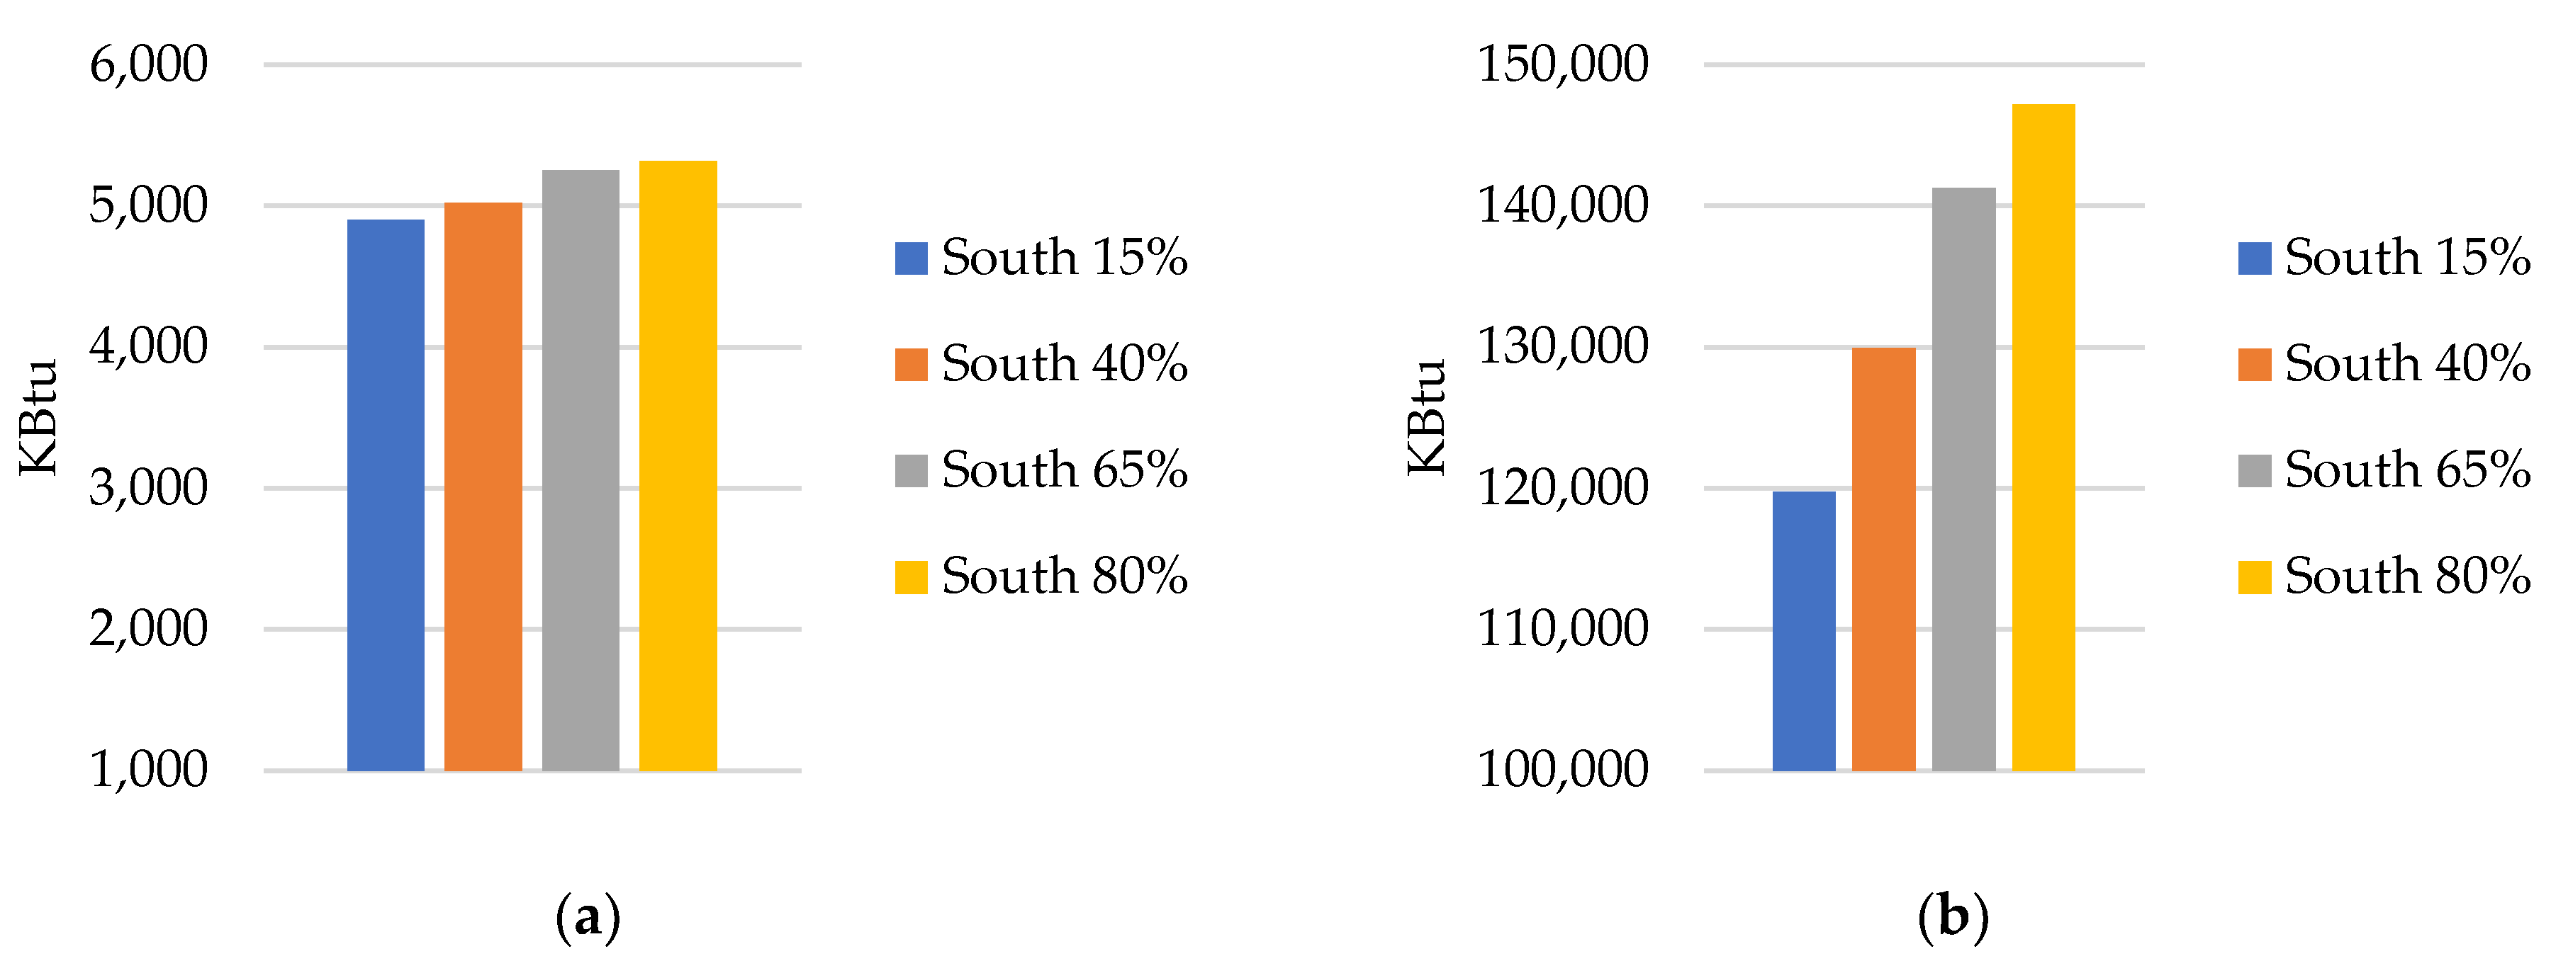Select the yellow legend swatch in chart (b)
The image size is (2551, 961).
(2254, 577)
